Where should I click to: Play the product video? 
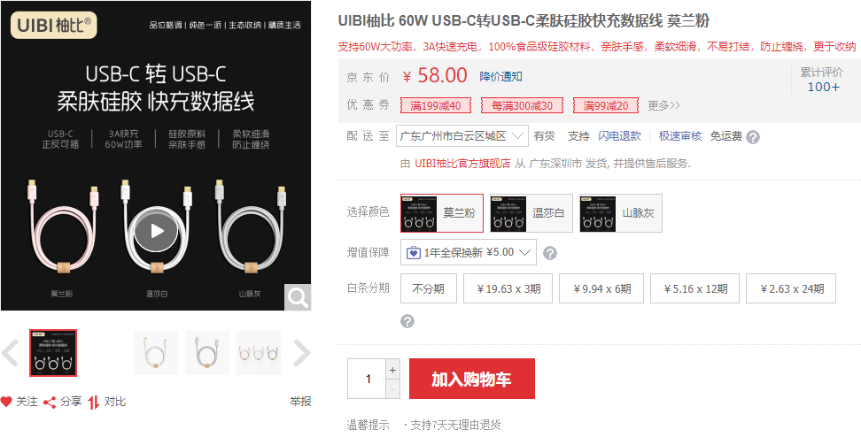tap(157, 231)
